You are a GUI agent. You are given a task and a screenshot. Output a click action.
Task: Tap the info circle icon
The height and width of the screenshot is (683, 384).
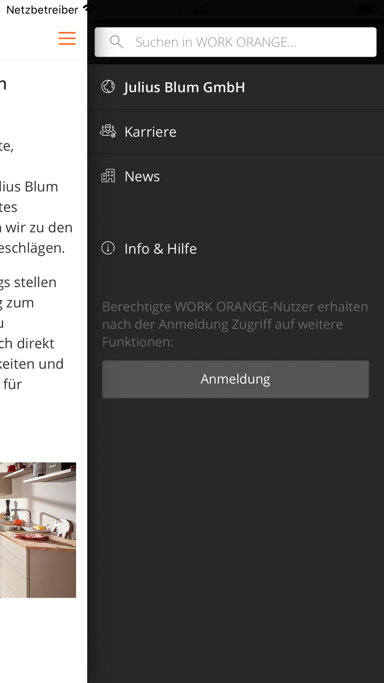click(x=108, y=248)
